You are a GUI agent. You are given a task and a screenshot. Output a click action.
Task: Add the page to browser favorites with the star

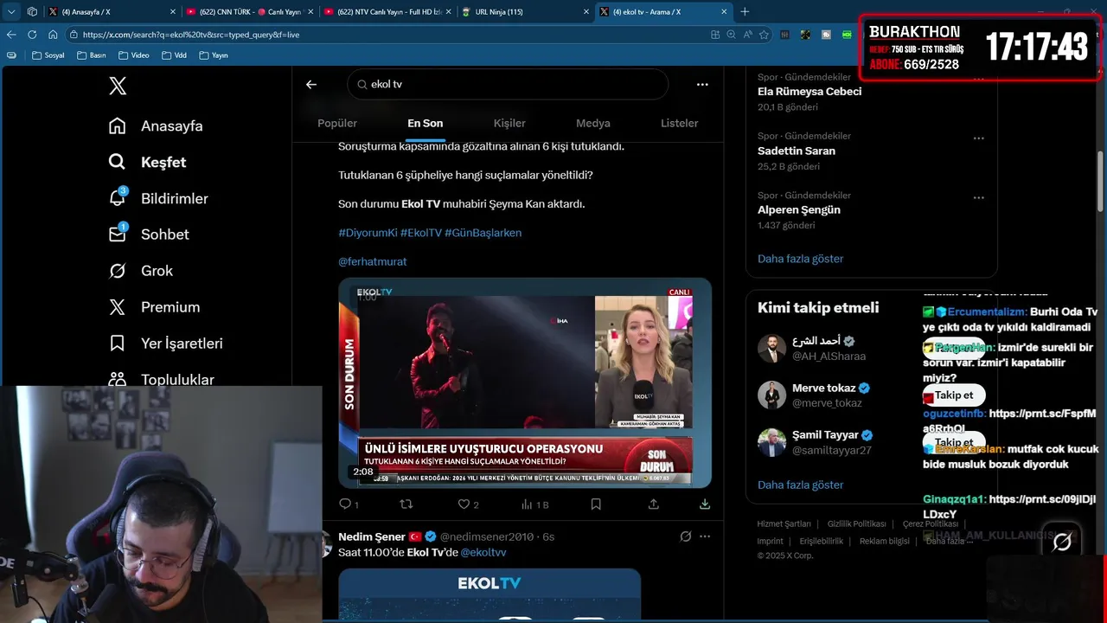pyautogui.click(x=764, y=35)
